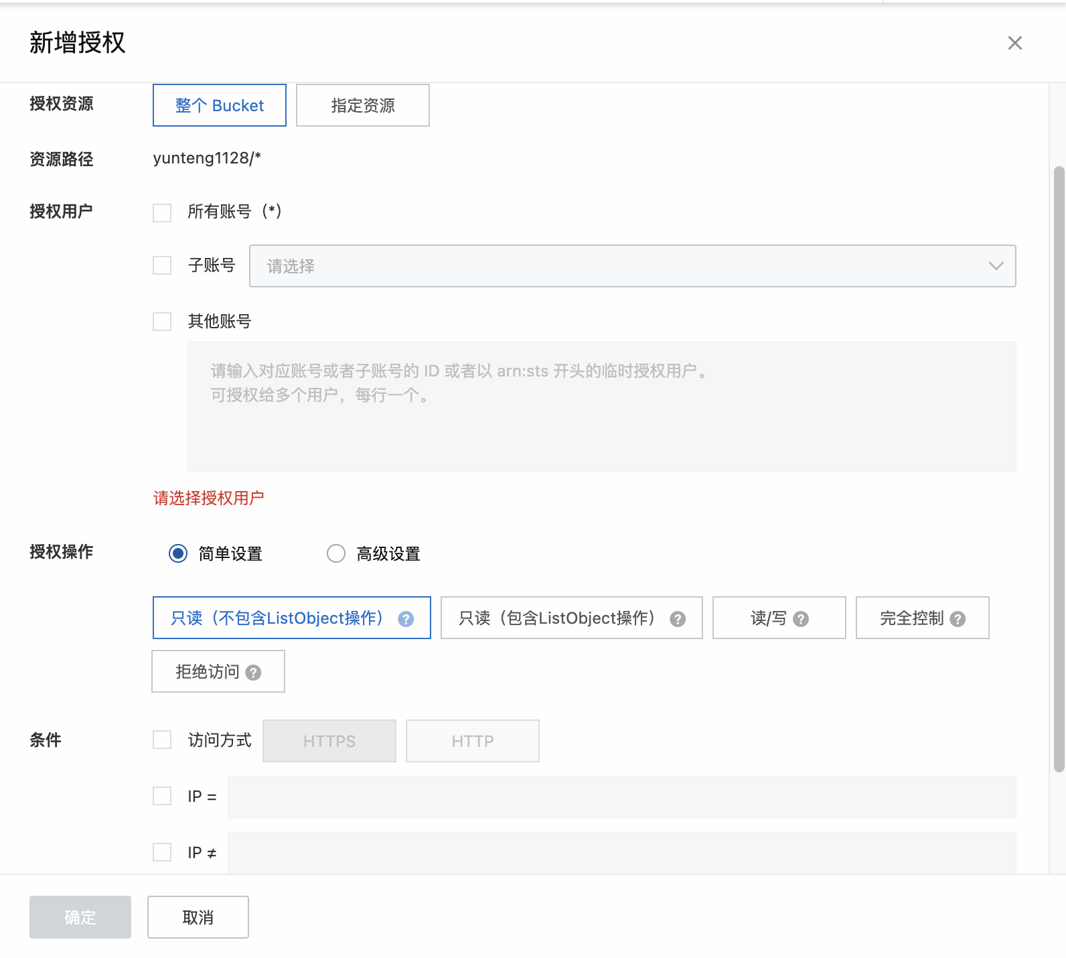This screenshot has width=1066, height=958.
Task: Open the 子账号 请选择 dropdown
Action: pyautogui.click(x=633, y=266)
